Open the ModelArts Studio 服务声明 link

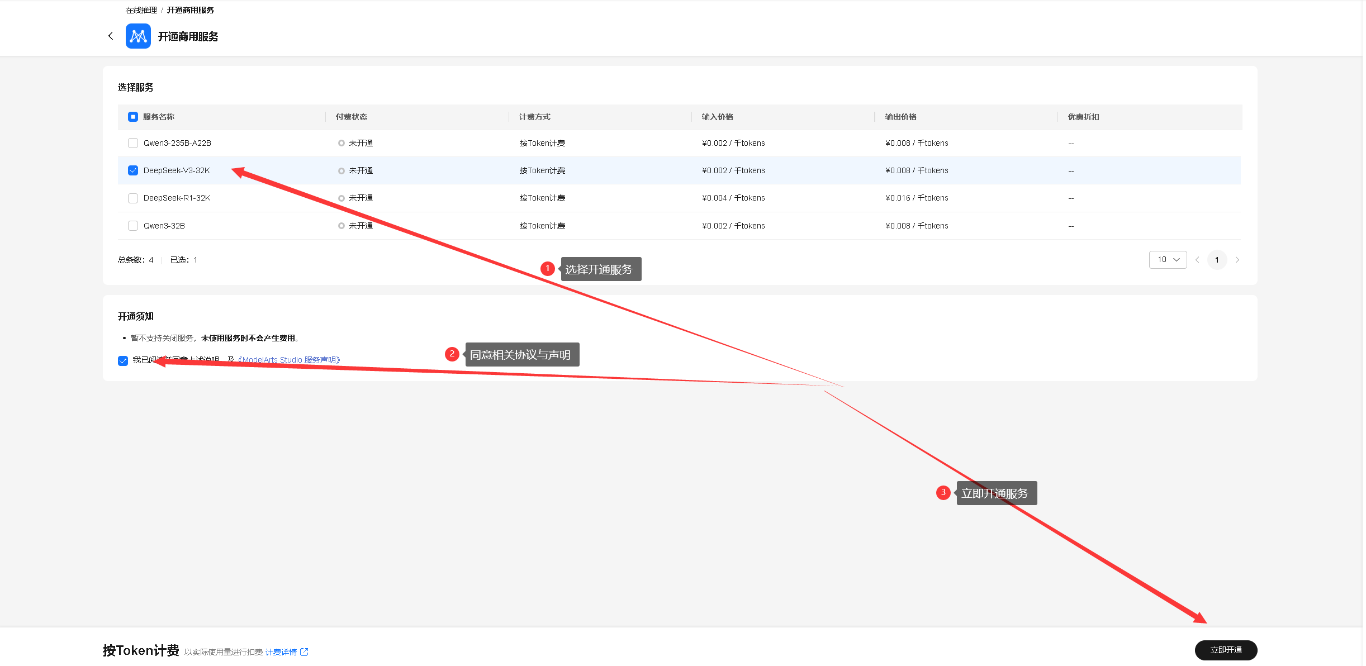pos(290,360)
